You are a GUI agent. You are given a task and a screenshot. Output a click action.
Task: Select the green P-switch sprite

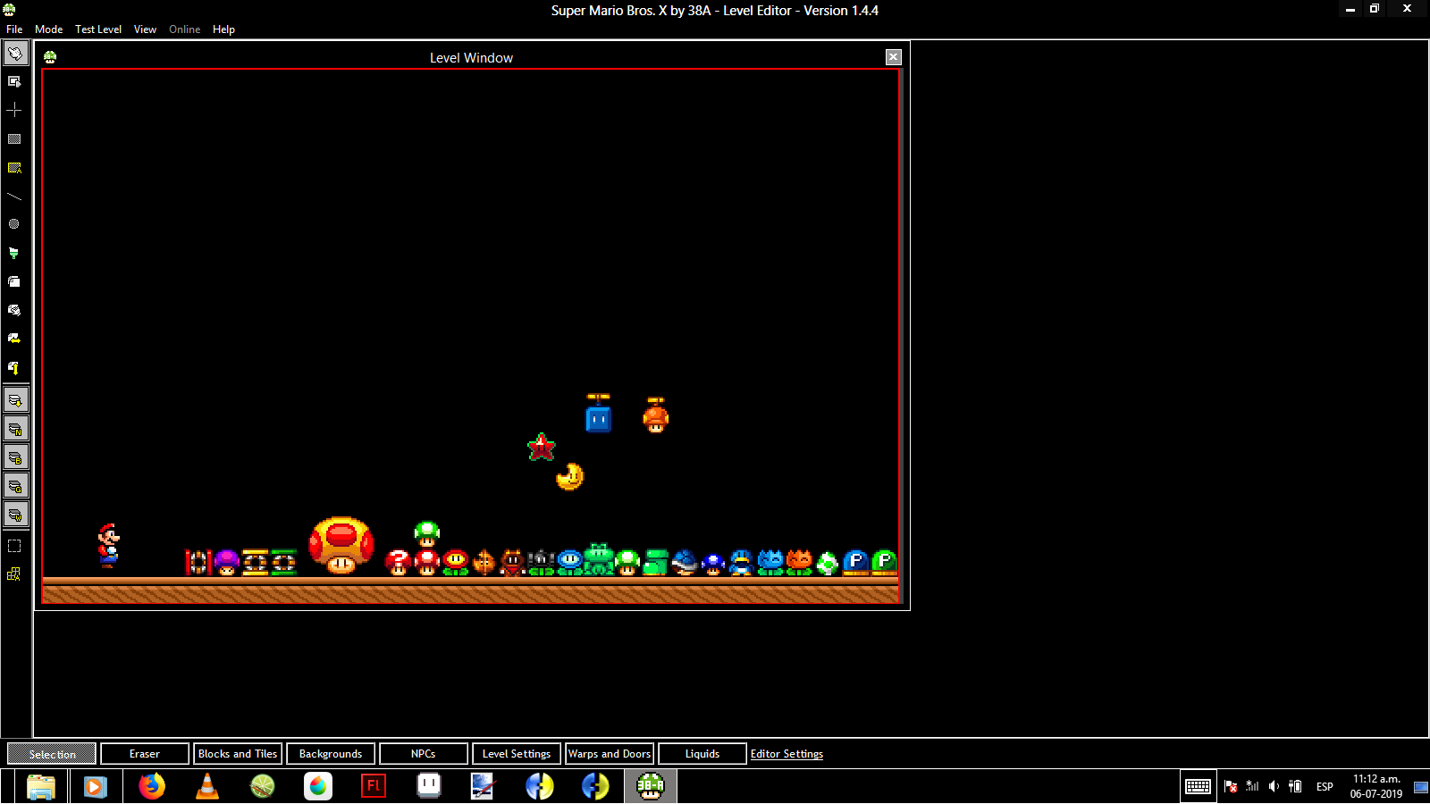pos(884,562)
